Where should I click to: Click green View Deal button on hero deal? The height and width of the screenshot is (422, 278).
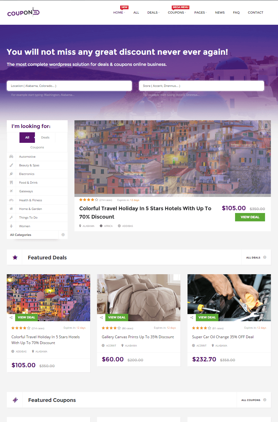(250, 217)
